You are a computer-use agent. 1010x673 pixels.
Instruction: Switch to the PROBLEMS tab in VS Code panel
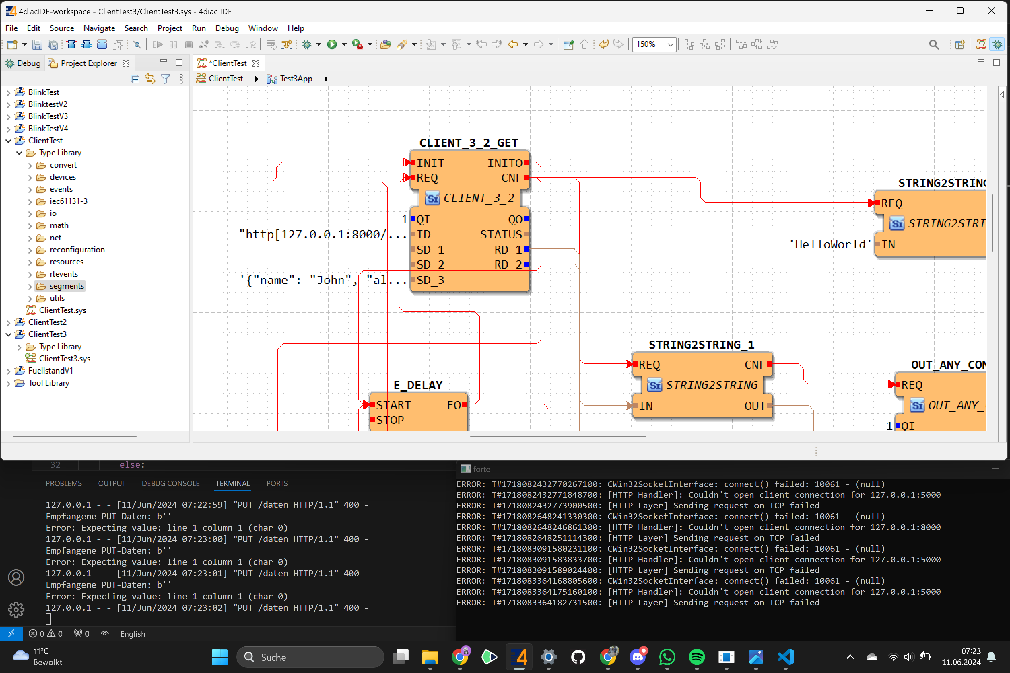click(64, 483)
